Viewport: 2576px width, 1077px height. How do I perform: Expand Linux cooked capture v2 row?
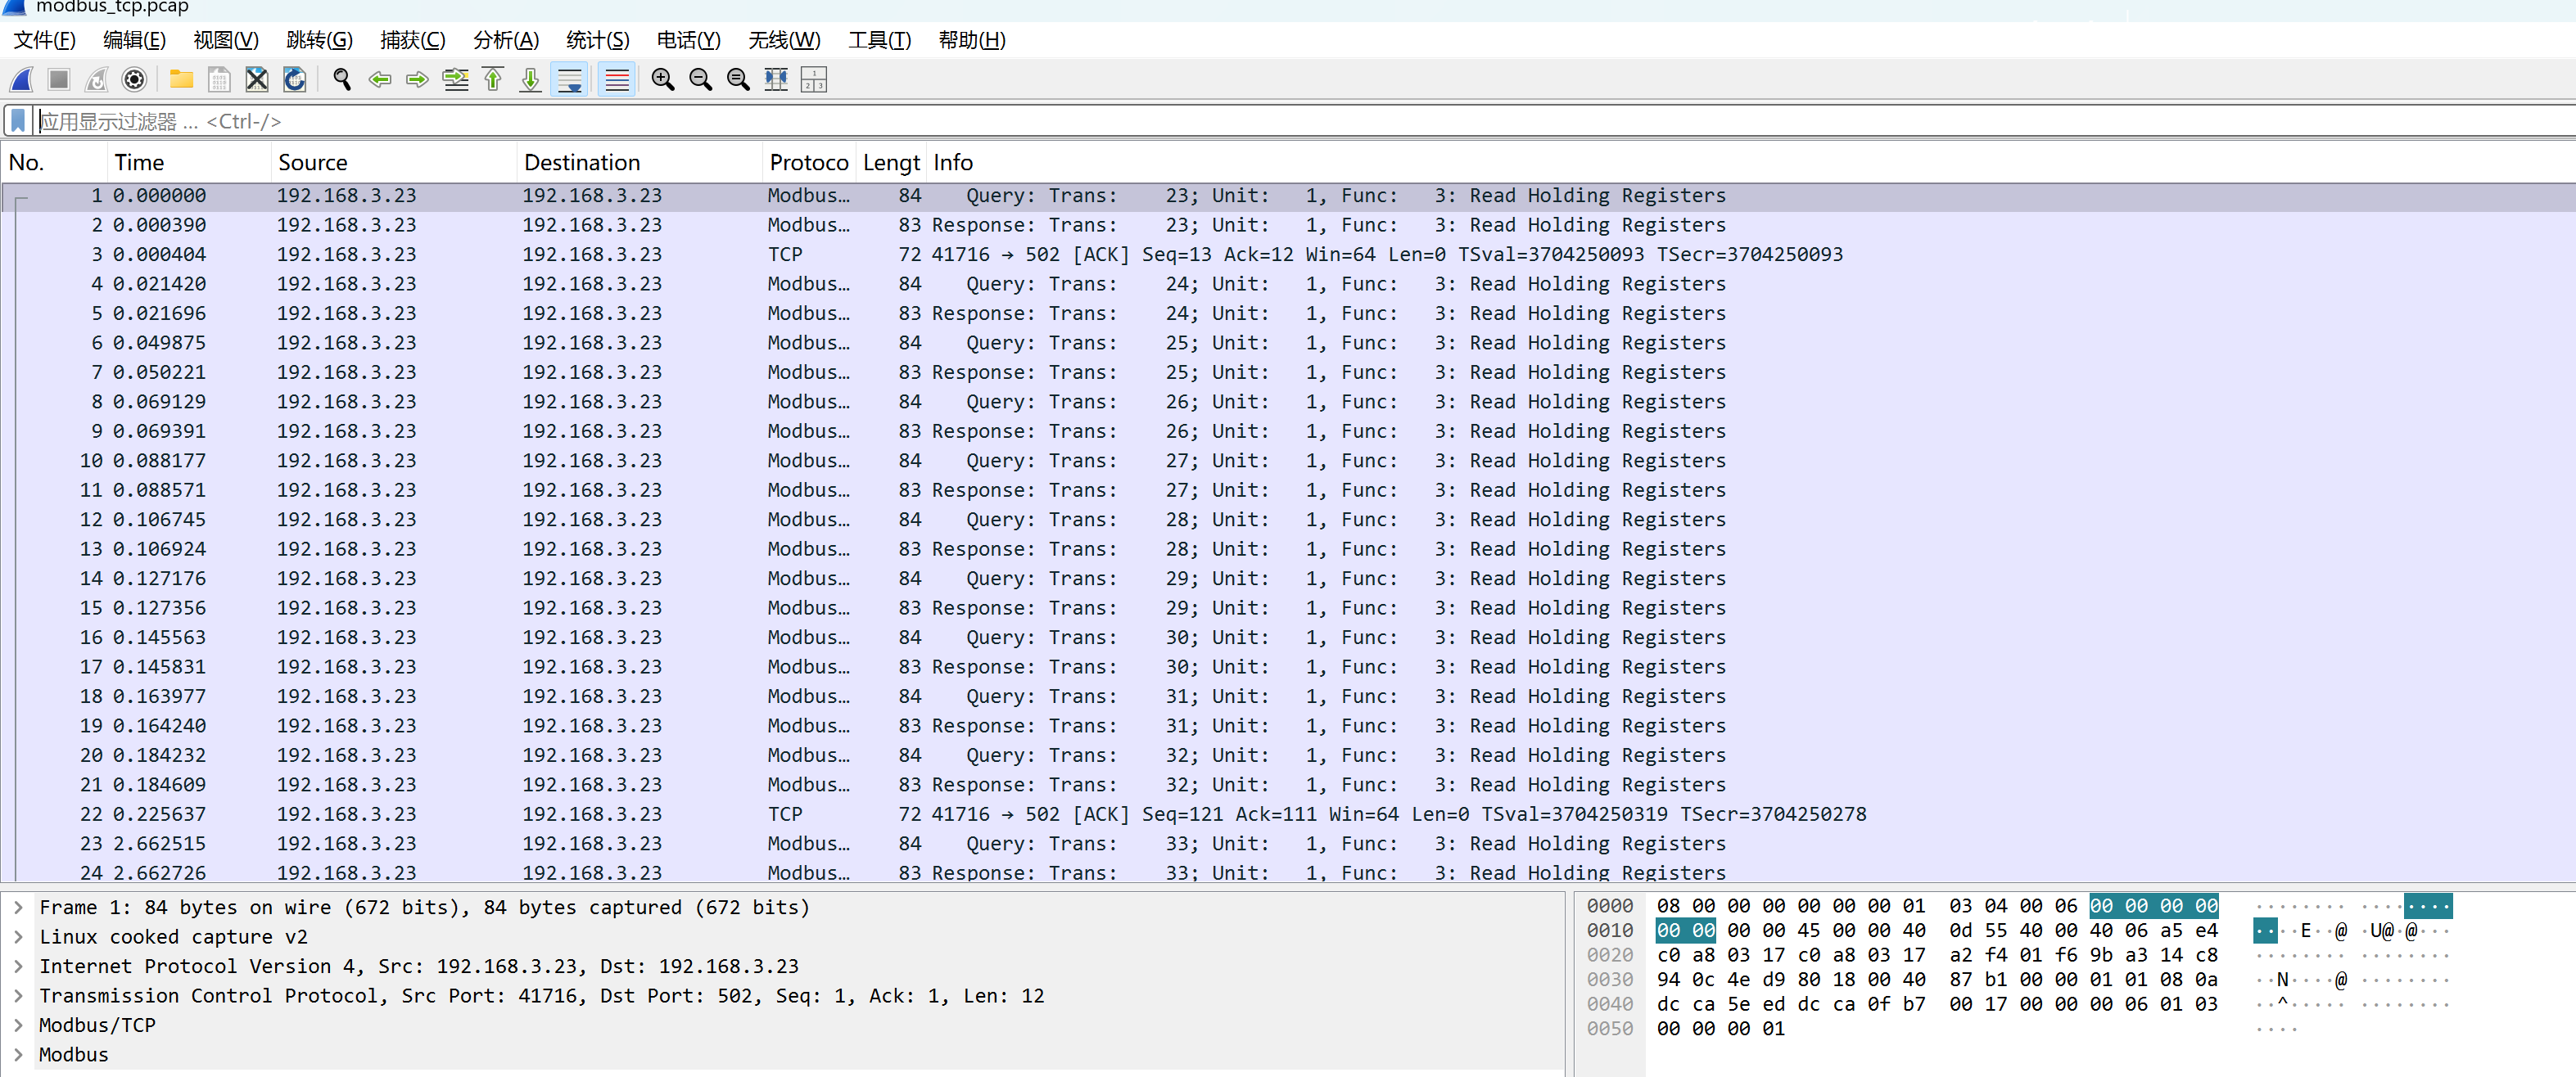pyautogui.click(x=18, y=937)
